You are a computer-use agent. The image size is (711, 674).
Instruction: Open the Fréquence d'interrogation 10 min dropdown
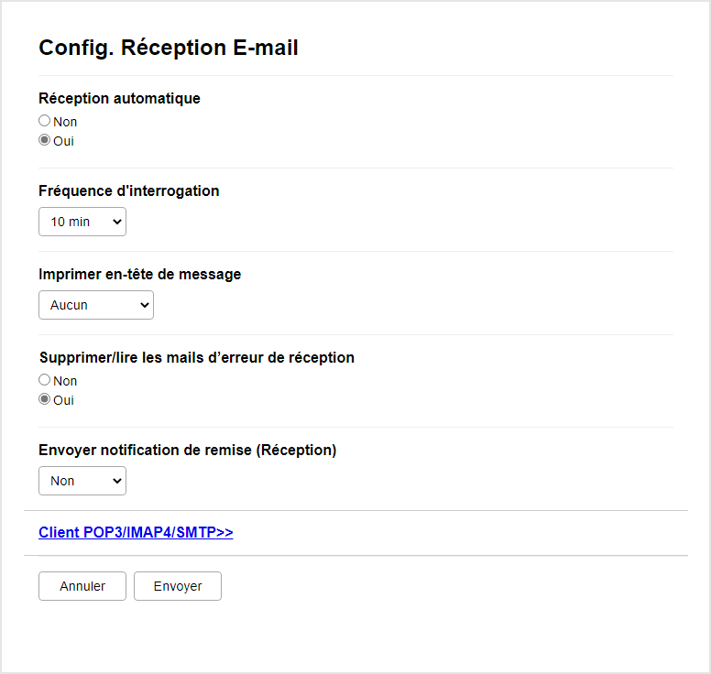[x=82, y=222]
